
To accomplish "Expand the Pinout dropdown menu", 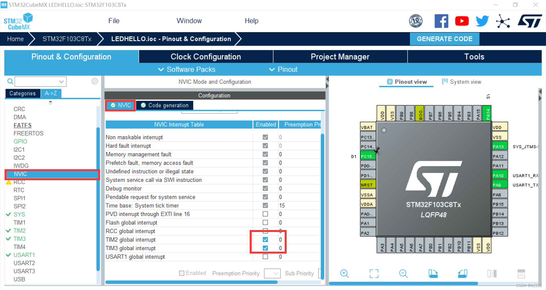I will pos(283,69).
